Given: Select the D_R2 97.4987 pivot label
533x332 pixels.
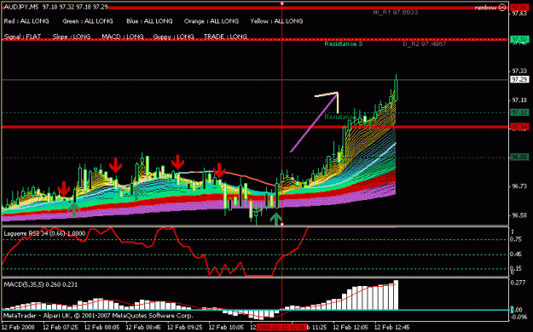Looking at the screenshot, I should pos(425,43).
